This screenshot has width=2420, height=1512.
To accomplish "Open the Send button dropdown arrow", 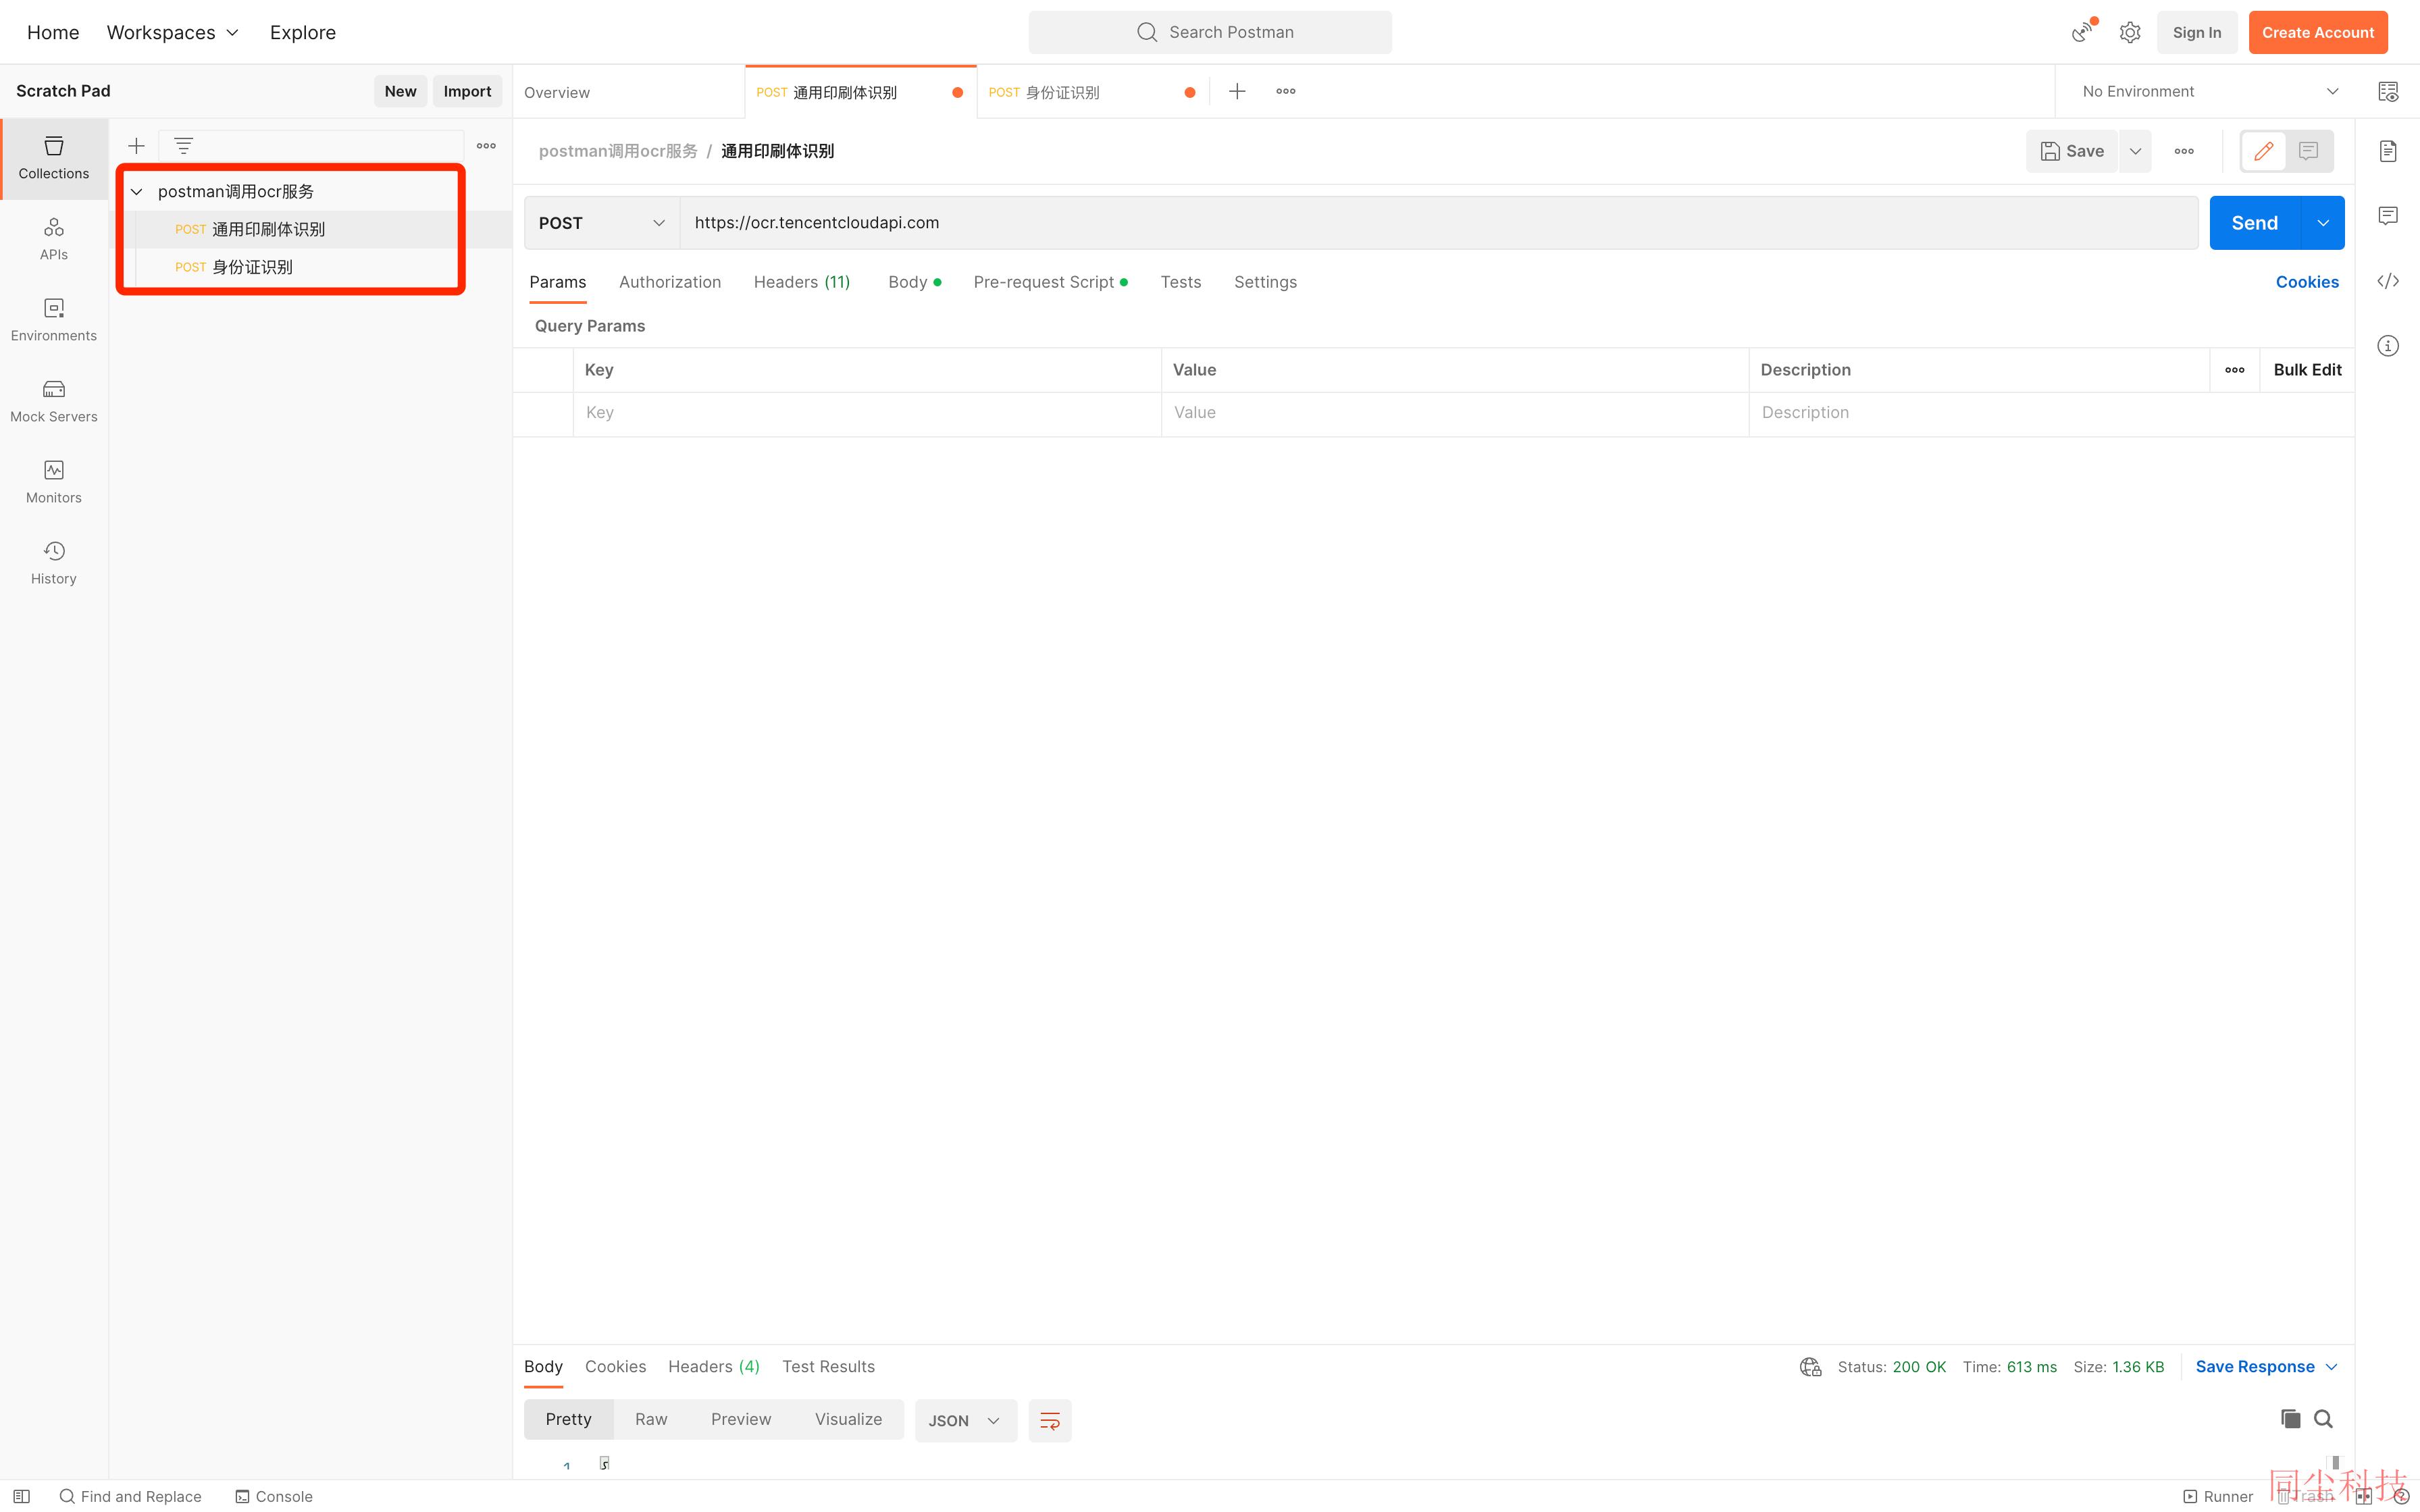I will point(2323,223).
